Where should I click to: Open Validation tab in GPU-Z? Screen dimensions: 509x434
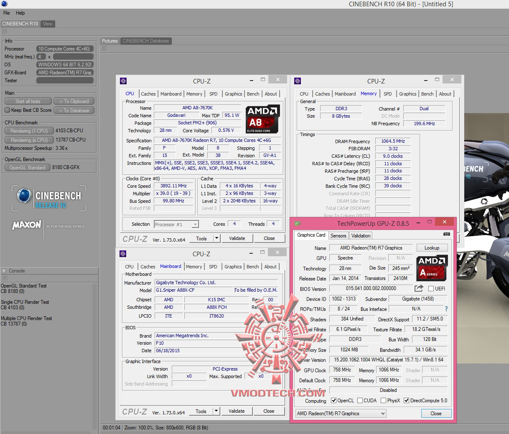pyautogui.click(x=361, y=236)
